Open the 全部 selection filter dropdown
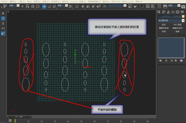186x123 pixels. pos(18,6)
